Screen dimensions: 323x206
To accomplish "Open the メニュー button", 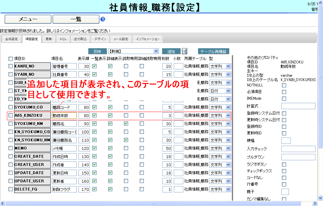I will tap(28, 19).
